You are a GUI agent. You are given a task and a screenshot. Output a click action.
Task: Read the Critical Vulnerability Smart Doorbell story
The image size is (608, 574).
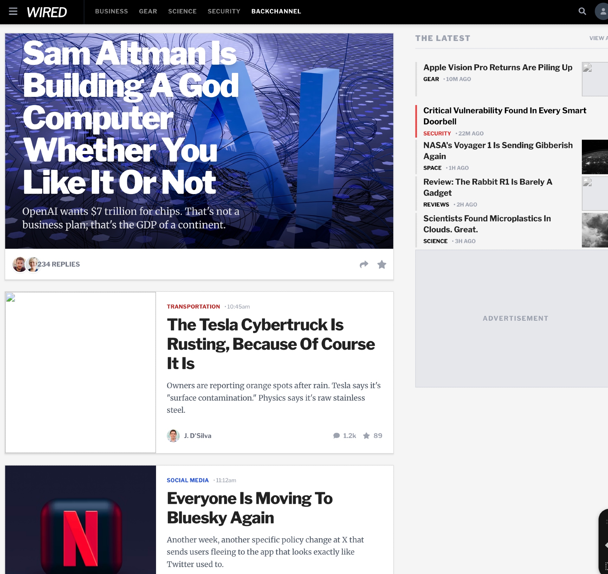(504, 116)
